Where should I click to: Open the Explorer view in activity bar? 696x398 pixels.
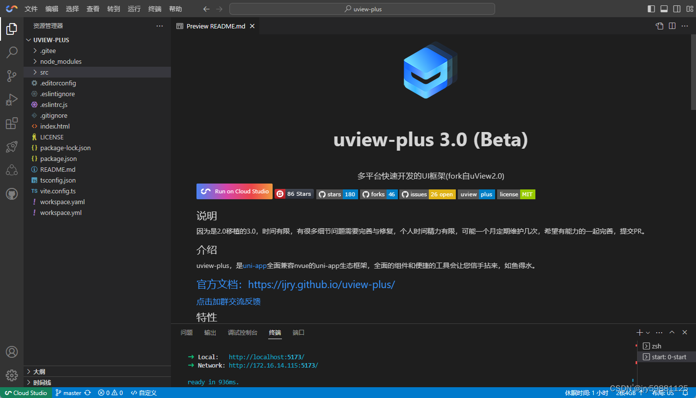tap(12, 29)
